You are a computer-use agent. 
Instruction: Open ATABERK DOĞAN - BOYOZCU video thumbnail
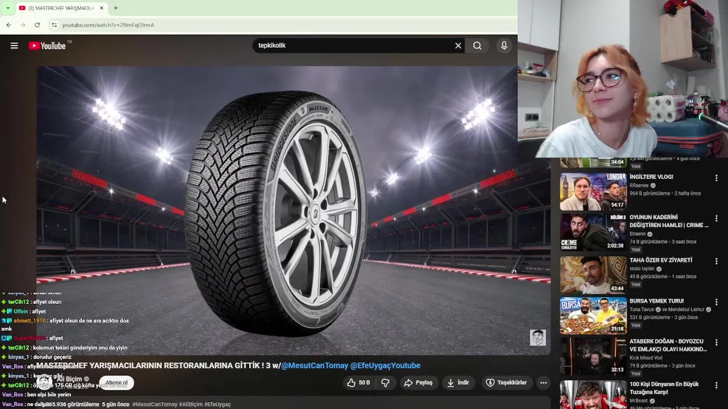click(x=593, y=356)
